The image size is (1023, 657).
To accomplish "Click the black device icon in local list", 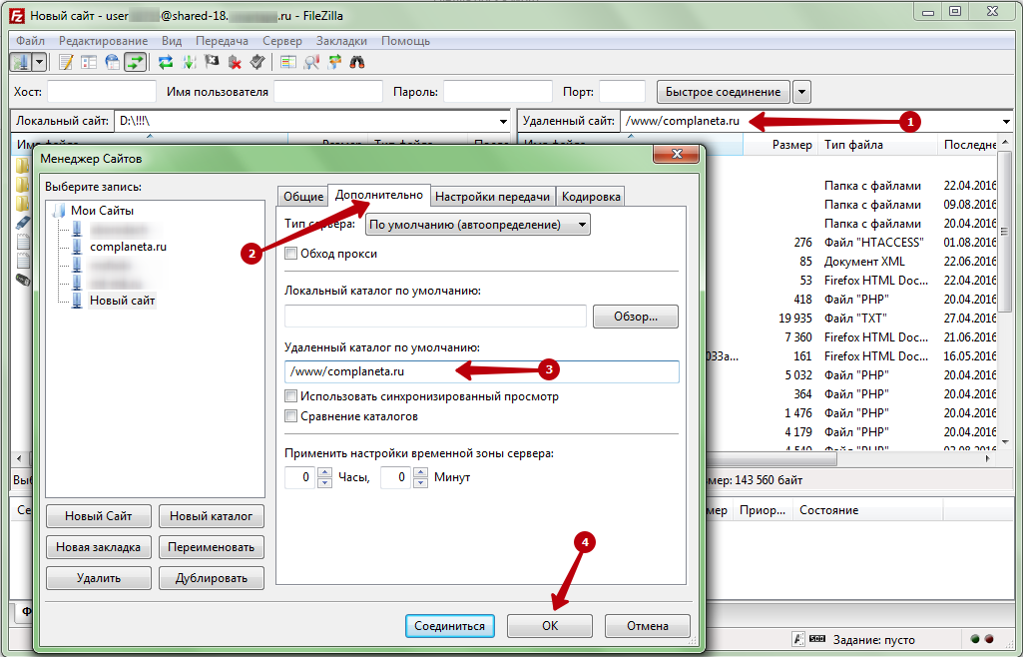I will [x=23, y=280].
